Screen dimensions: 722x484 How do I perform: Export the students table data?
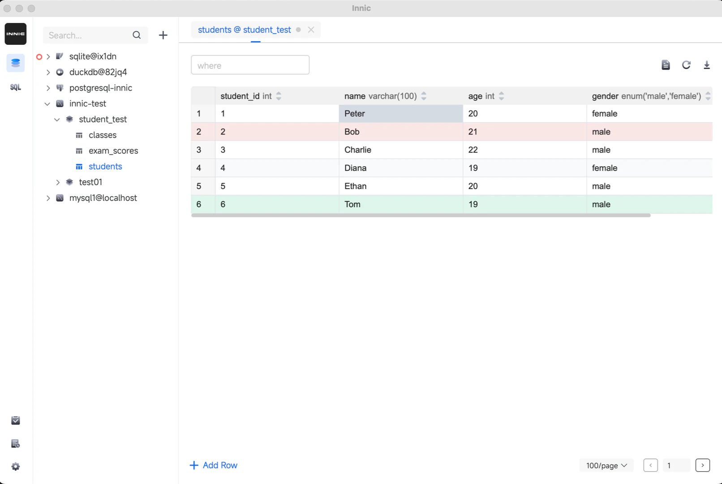click(707, 65)
